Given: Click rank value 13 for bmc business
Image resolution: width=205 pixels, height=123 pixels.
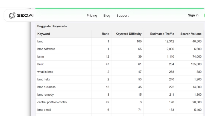Looking at the screenshot, I should tap(107, 87).
